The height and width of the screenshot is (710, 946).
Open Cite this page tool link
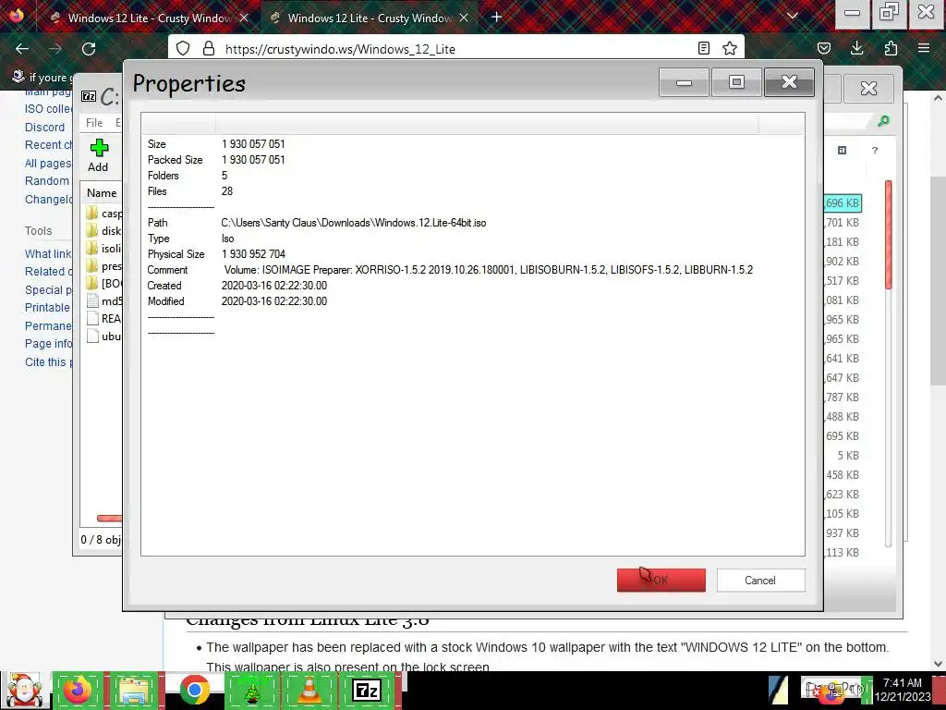click(48, 362)
